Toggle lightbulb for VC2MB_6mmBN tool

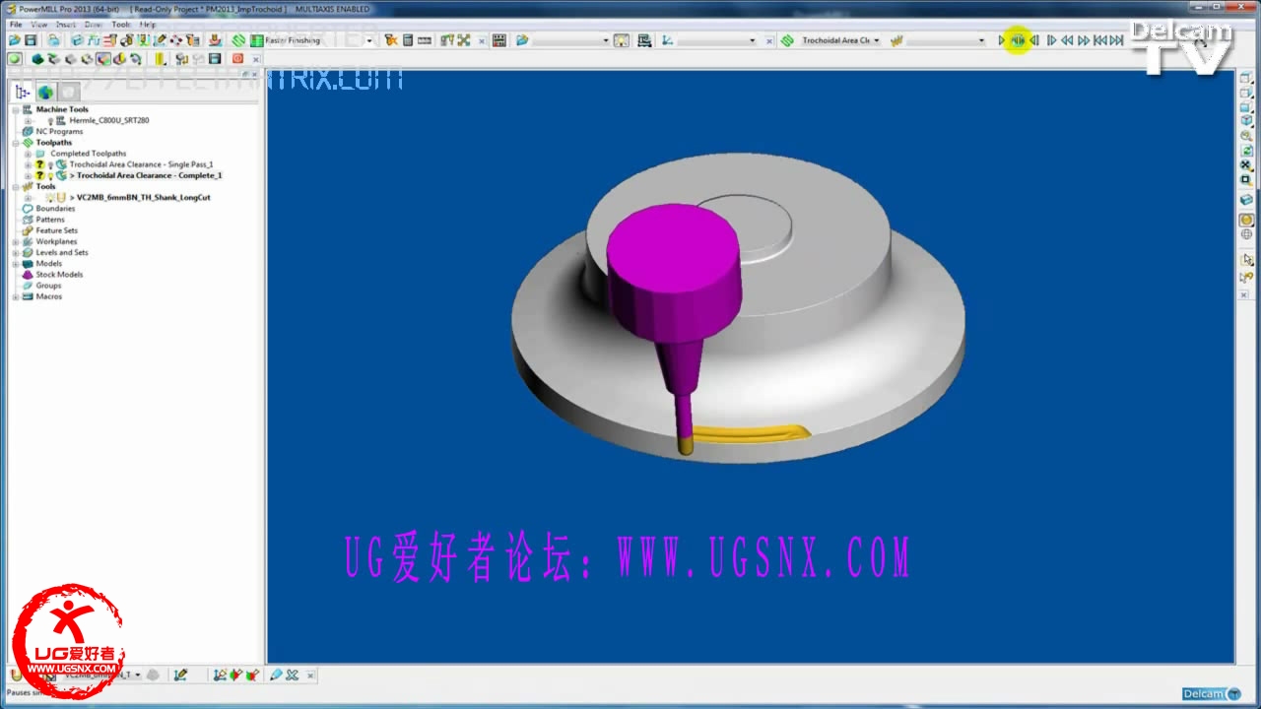click(49, 197)
